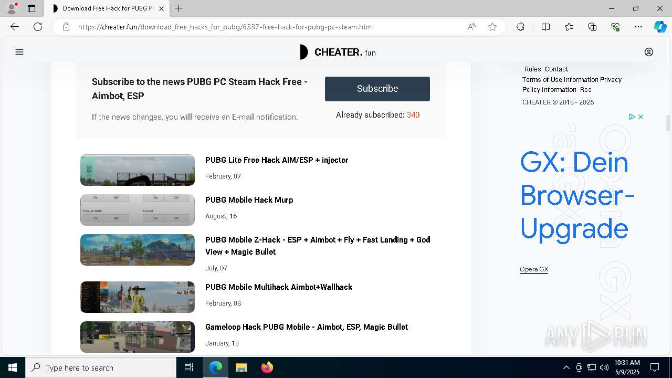
Task: Open the Rules footer link
Action: pyautogui.click(x=532, y=69)
